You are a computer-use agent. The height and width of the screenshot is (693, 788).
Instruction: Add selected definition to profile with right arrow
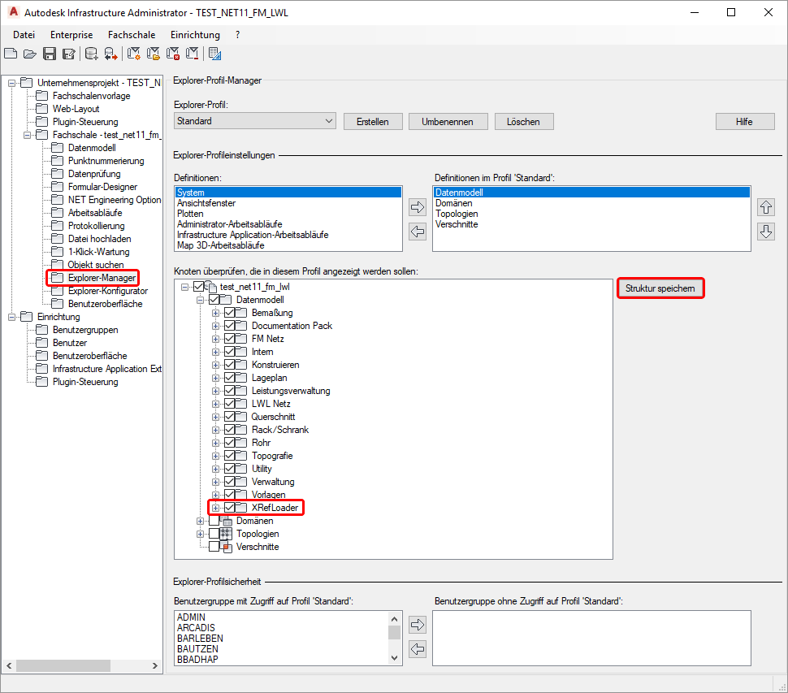coord(418,207)
